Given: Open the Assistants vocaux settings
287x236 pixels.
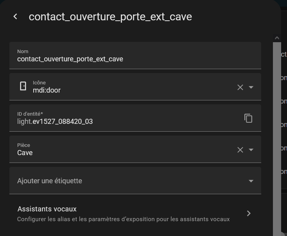Looking at the screenshot, I should [x=135, y=213].
